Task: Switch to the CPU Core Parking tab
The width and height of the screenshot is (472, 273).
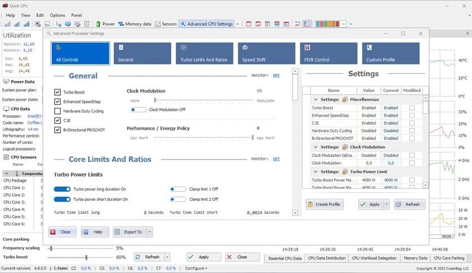Action: 449,258
